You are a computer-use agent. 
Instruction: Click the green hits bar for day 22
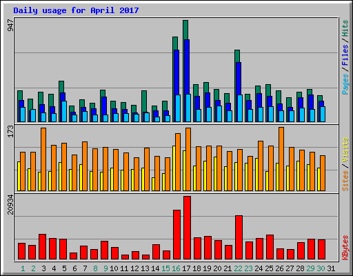click(x=237, y=56)
